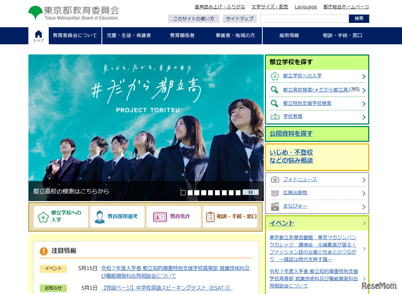Select the first slide indicator square
This screenshot has height=294, width=402.
pos(183,193)
